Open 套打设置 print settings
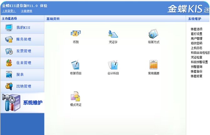Image resolution: width=210 pixels, height=135 pixels. tap(197, 34)
